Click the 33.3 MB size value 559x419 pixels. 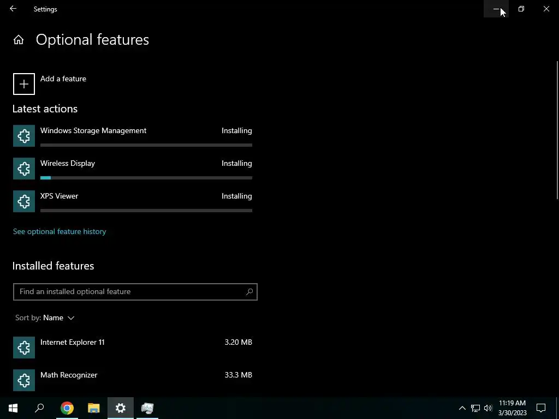[x=238, y=375]
